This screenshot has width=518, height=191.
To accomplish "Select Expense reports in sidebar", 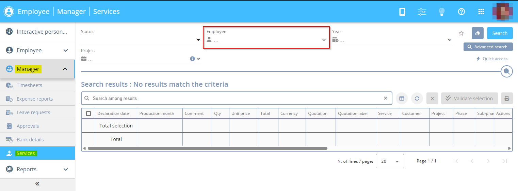I will click(35, 99).
